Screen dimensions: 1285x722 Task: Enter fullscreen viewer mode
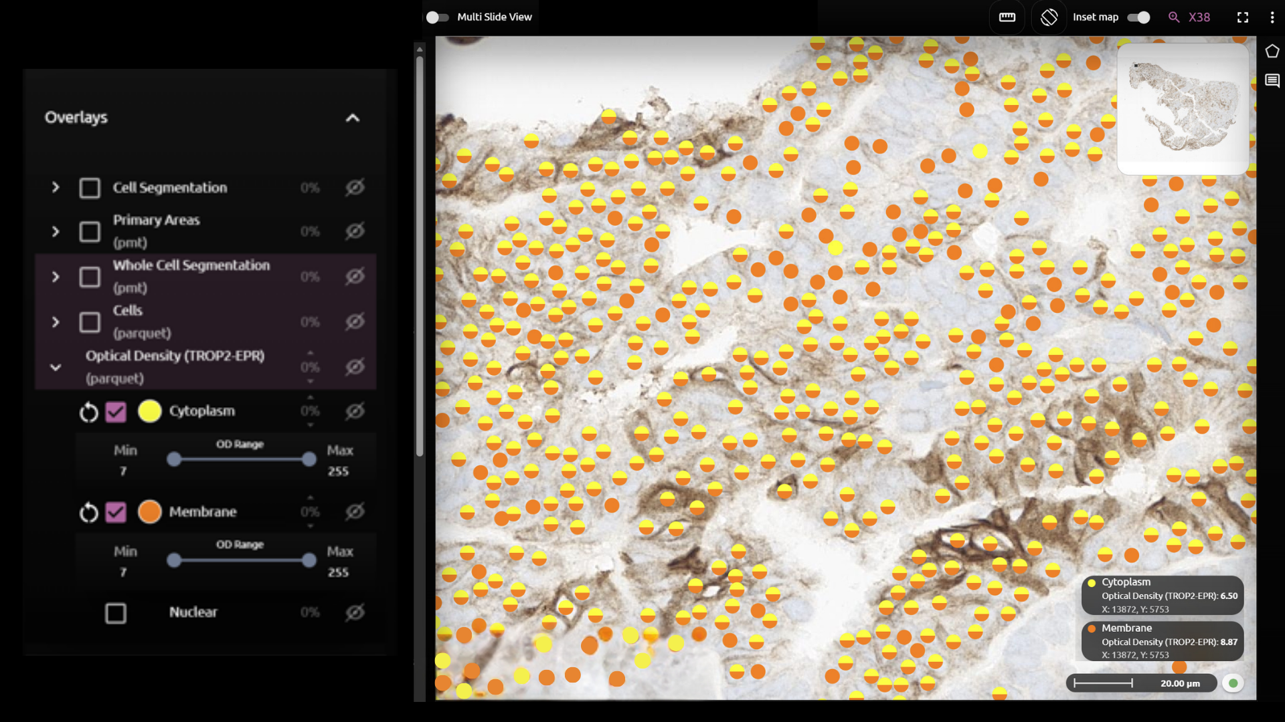click(x=1243, y=17)
